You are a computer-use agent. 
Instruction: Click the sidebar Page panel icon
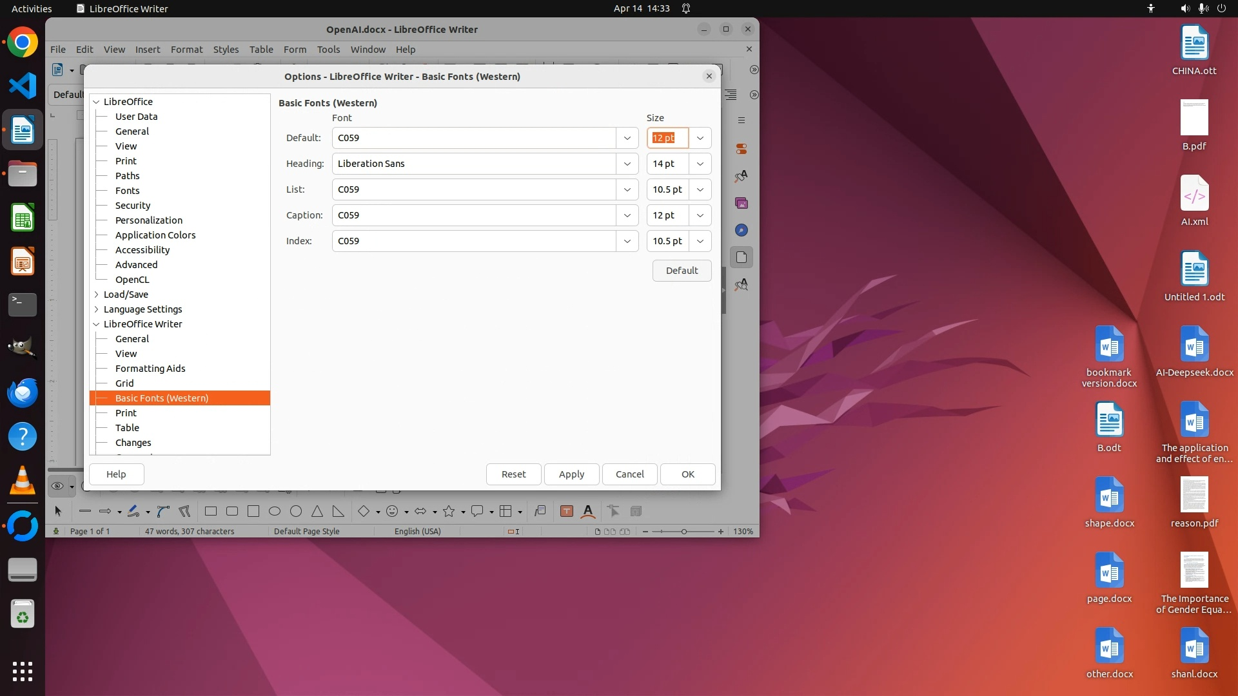pyautogui.click(x=742, y=257)
